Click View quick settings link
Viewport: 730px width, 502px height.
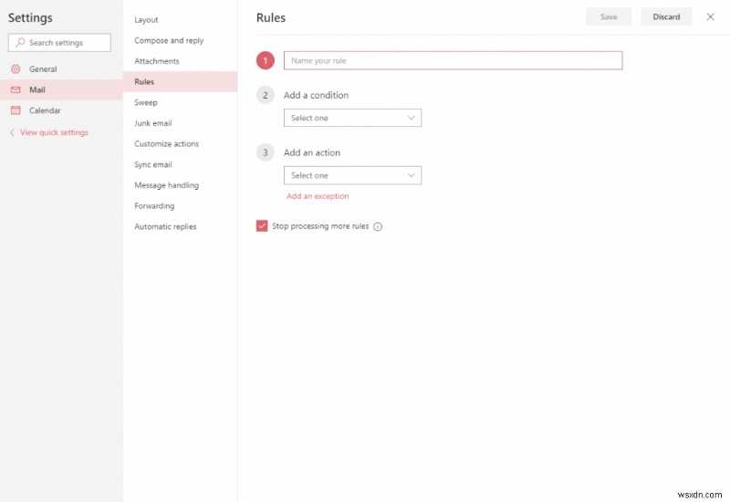pos(54,132)
